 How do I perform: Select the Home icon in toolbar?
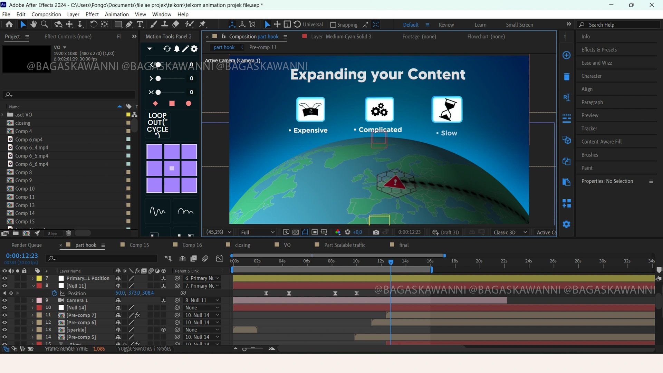[9, 24]
